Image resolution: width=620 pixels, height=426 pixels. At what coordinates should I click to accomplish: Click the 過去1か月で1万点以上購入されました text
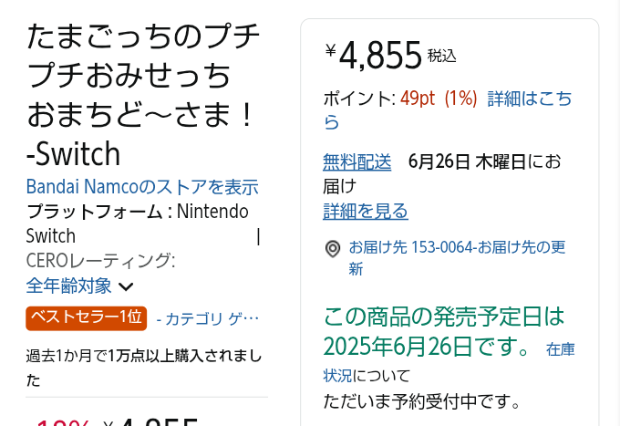pos(143,356)
